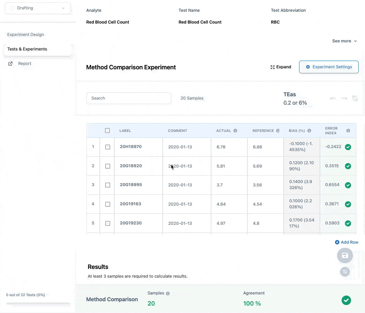Click the info icon next to BIAS (%)
This screenshot has width=365, height=313.
pos(309,131)
